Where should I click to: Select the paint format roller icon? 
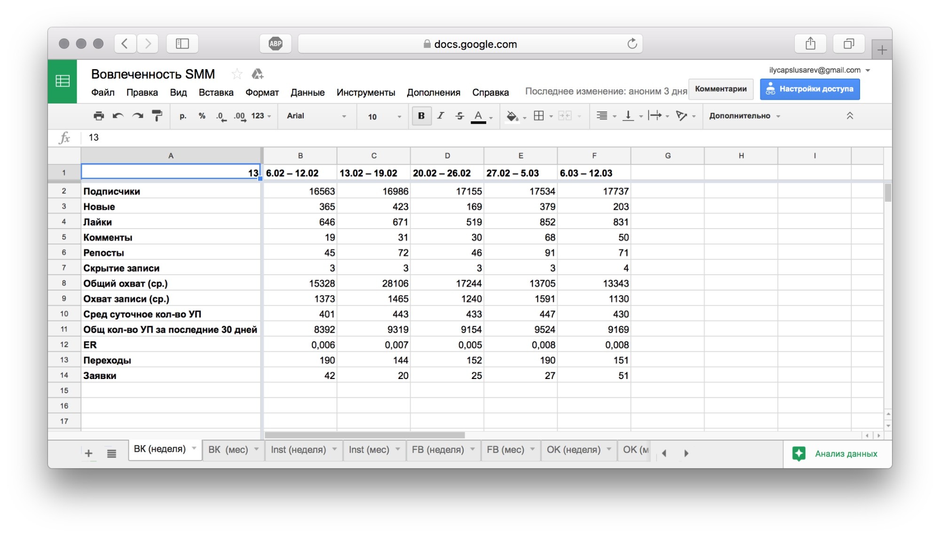coord(157,116)
